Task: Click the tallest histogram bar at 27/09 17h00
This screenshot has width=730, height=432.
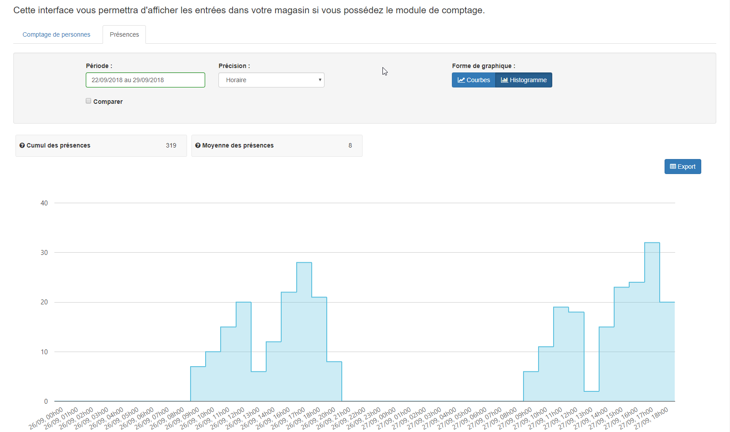Action: 652,322
